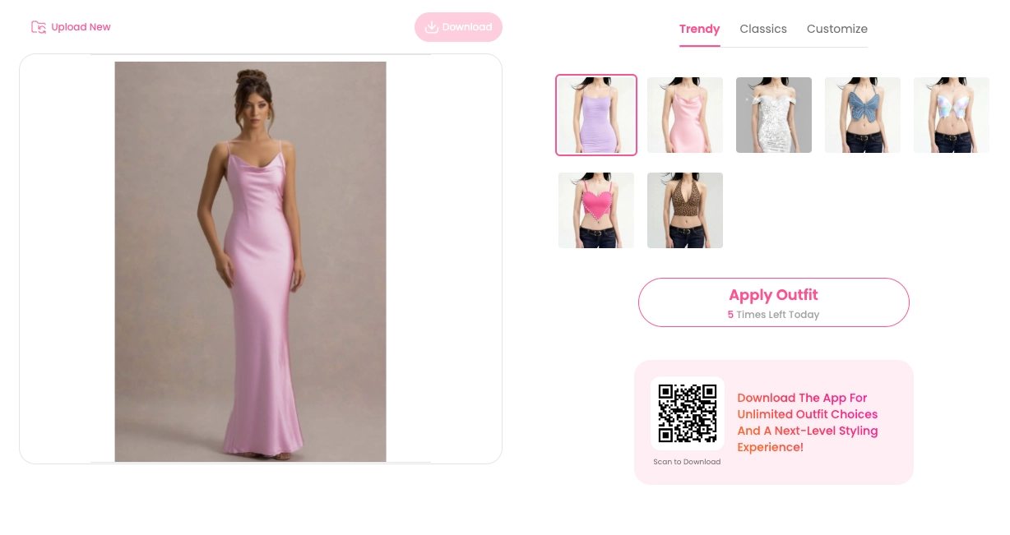Select the denim butterfly top outfit
This screenshot has height=535, width=1010.
tap(862, 114)
